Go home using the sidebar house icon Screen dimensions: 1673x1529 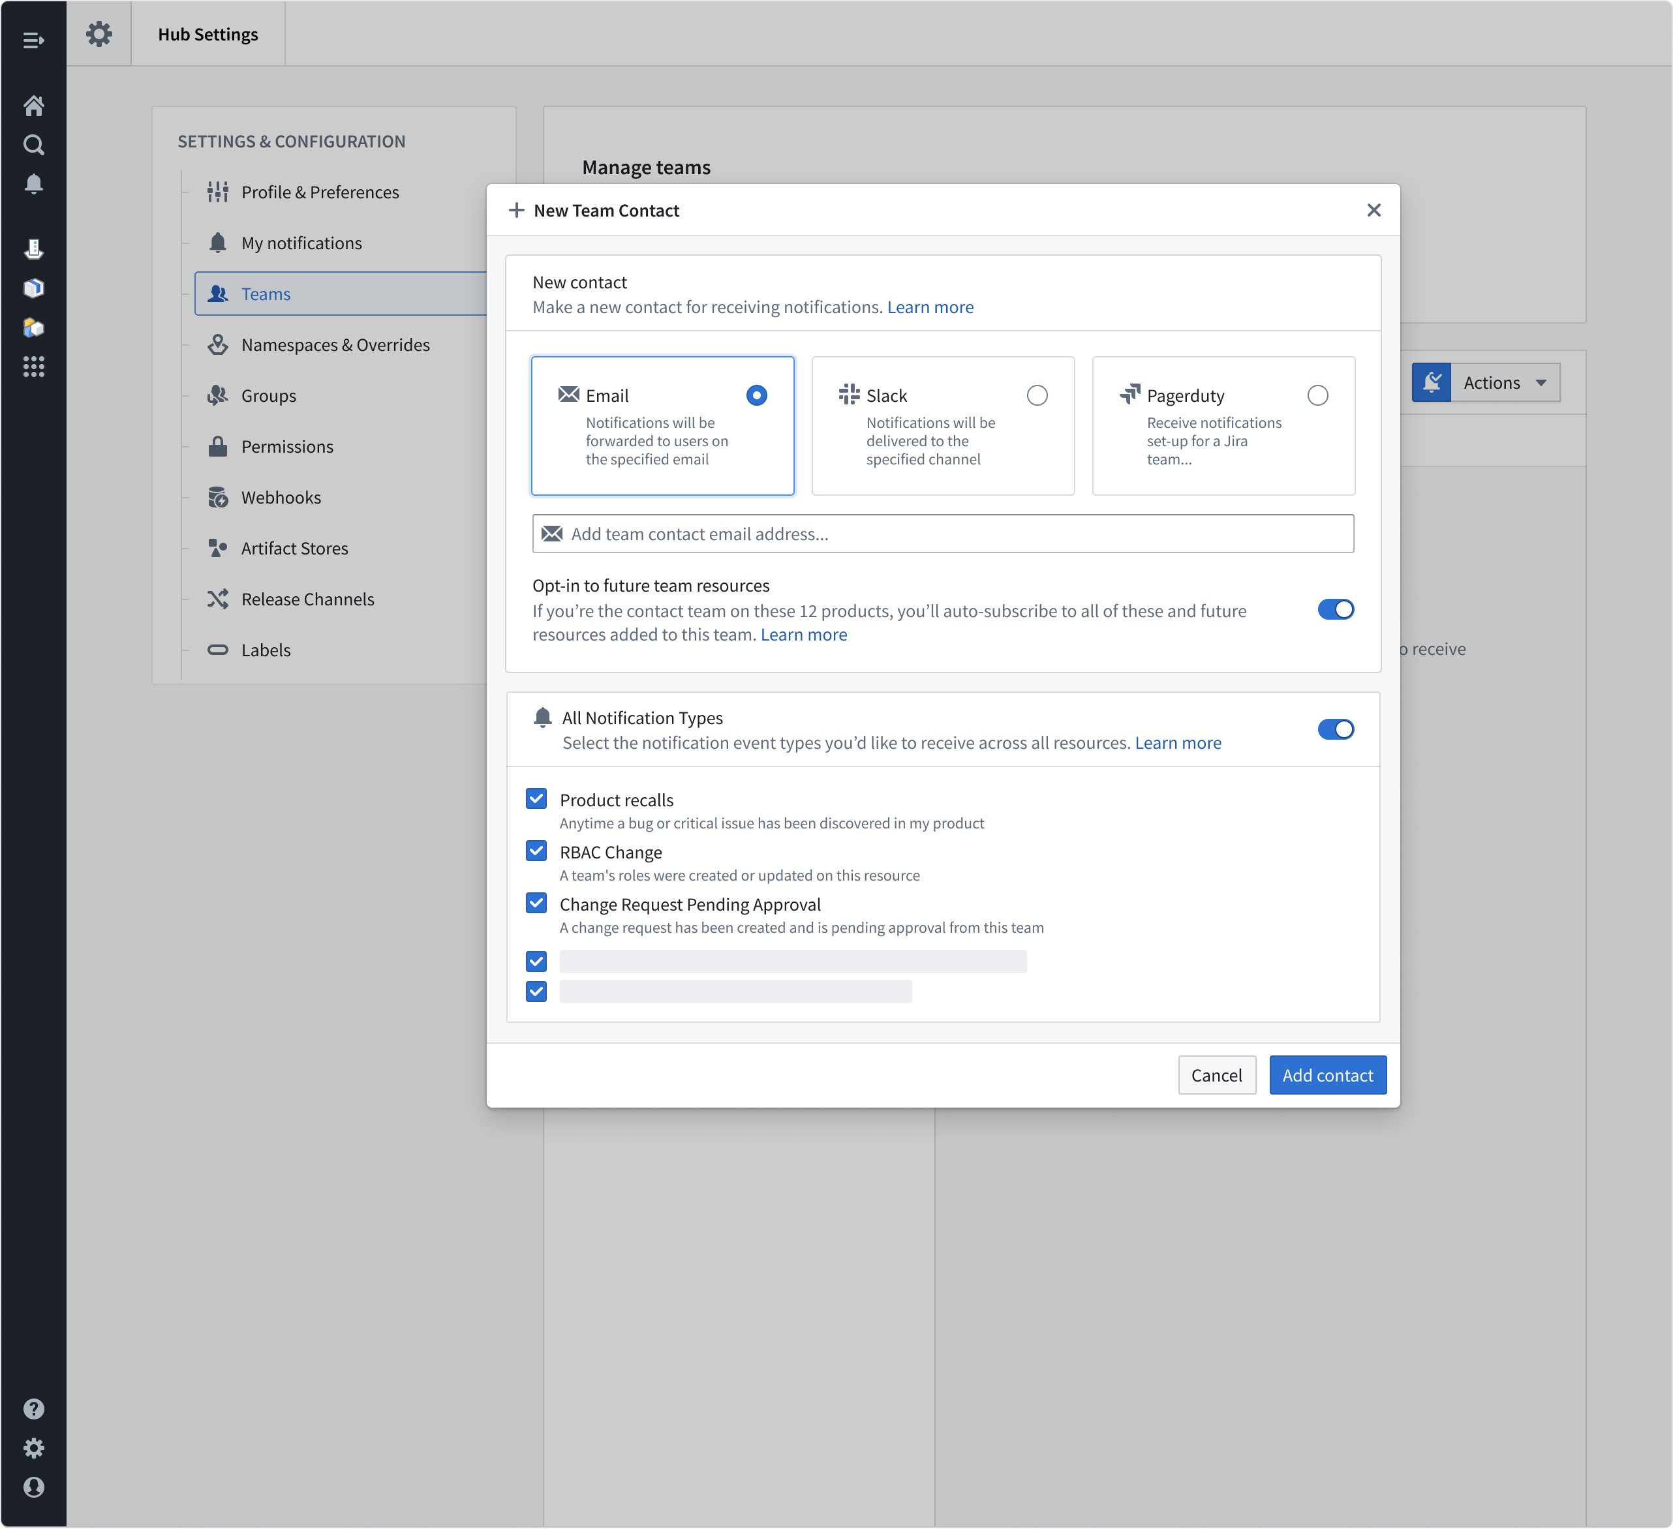[34, 106]
